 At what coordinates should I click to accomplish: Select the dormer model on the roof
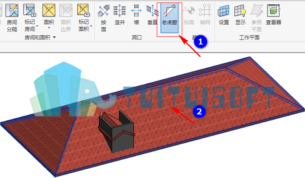117,132
